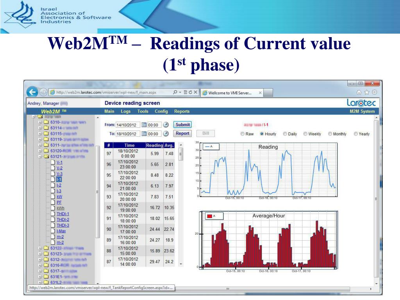Image resolution: width=400 pixels, height=300 pixels.
Task: Select the Yearly radio button
Action: click(x=355, y=134)
